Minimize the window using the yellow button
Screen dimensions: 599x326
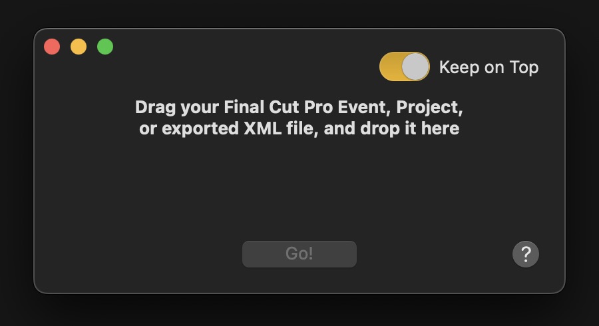click(x=79, y=47)
